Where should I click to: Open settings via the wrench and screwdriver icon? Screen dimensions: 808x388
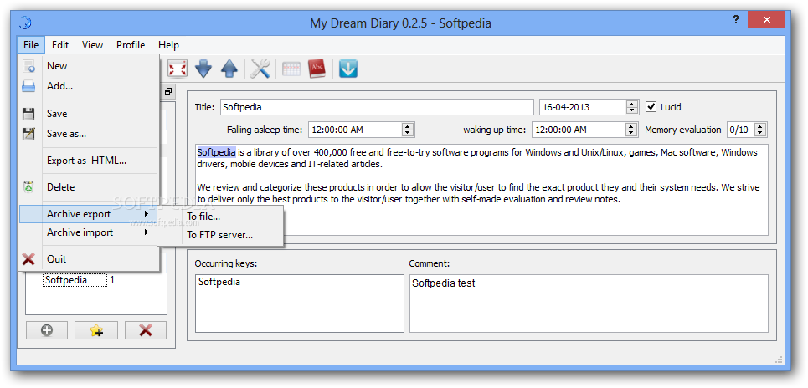260,69
